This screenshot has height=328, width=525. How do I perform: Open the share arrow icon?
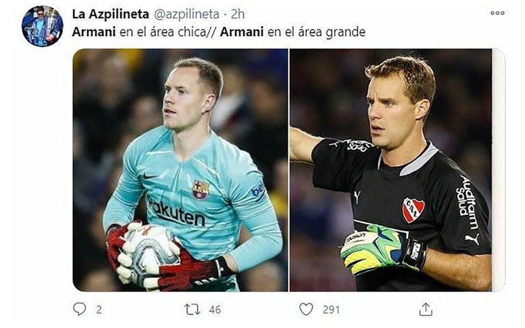pyautogui.click(x=426, y=310)
